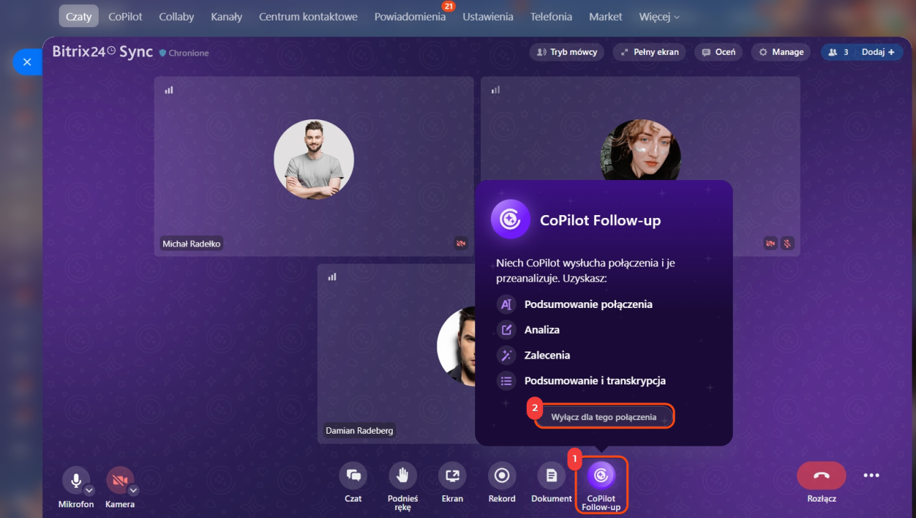Viewport: 916px width, 518px height.
Task: Click Wyłącz dla tego połączenia button
Action: [604, 417]
